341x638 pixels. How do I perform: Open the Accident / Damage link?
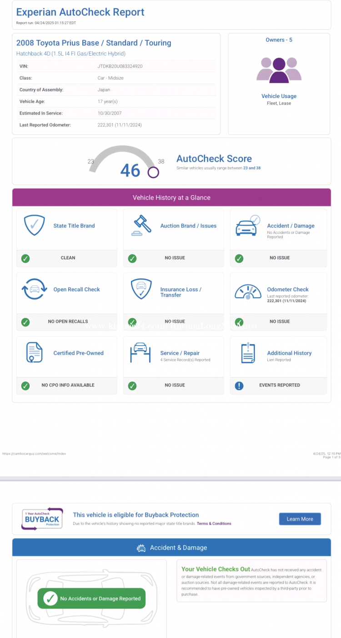pos(291,226)
